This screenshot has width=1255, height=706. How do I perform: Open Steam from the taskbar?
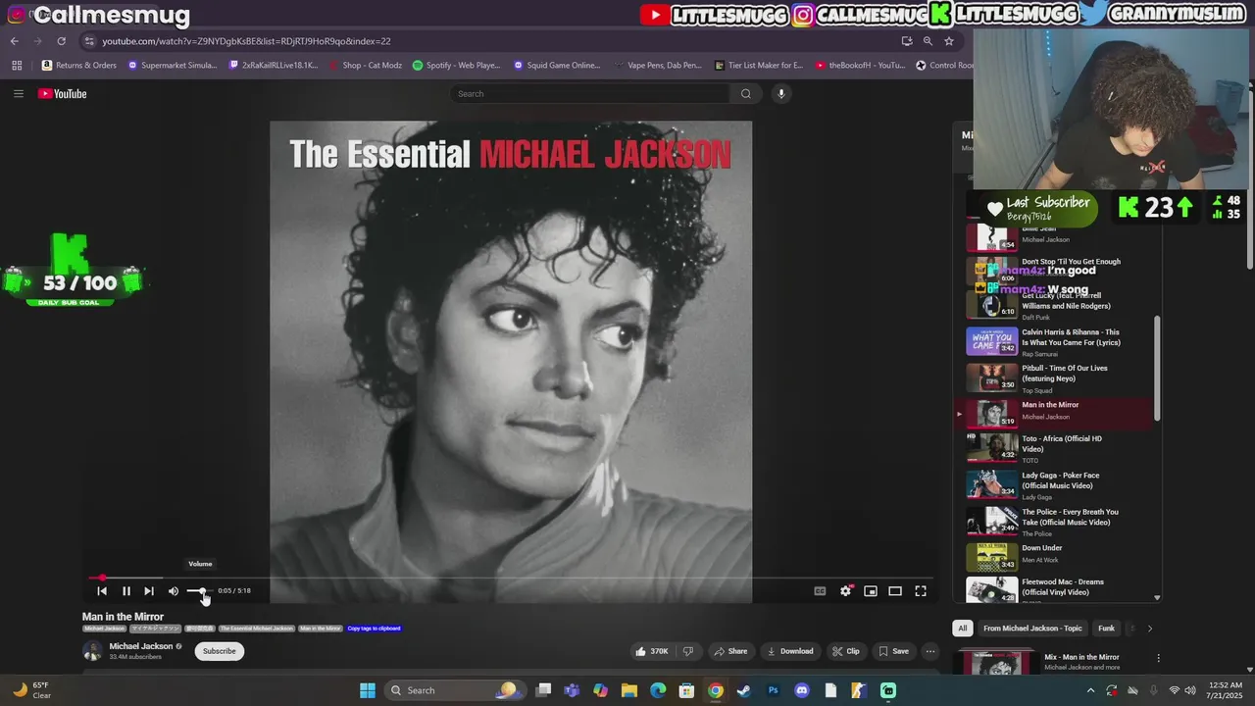point(744,690)
